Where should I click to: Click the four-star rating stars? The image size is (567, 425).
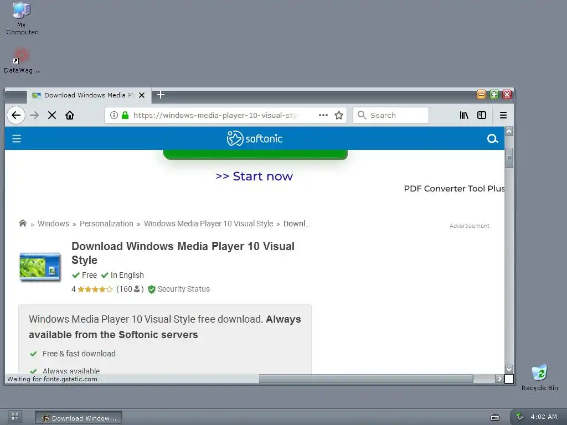pyautogui.click(x=95, y=289)
